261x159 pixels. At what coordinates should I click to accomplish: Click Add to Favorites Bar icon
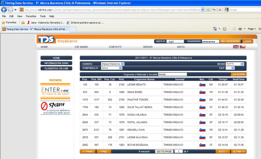pos(23,23)
